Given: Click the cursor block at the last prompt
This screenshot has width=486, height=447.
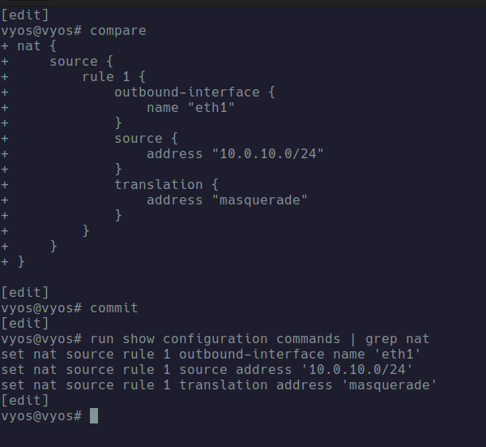Looking at the screenshot, I should [94, 416].
